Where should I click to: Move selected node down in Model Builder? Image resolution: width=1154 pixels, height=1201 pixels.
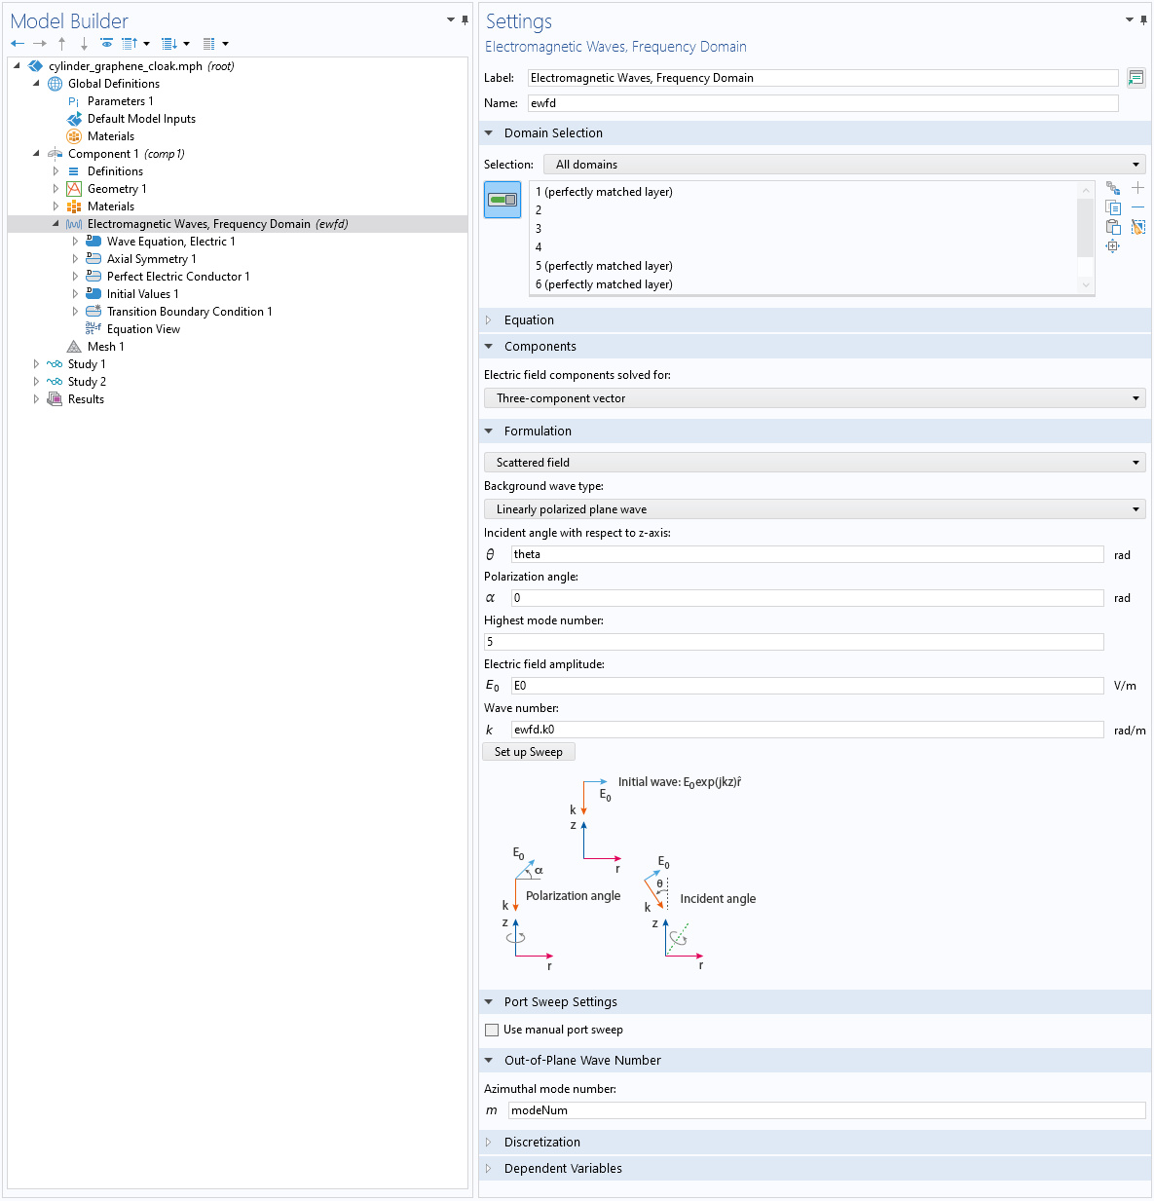coord(84,44)
